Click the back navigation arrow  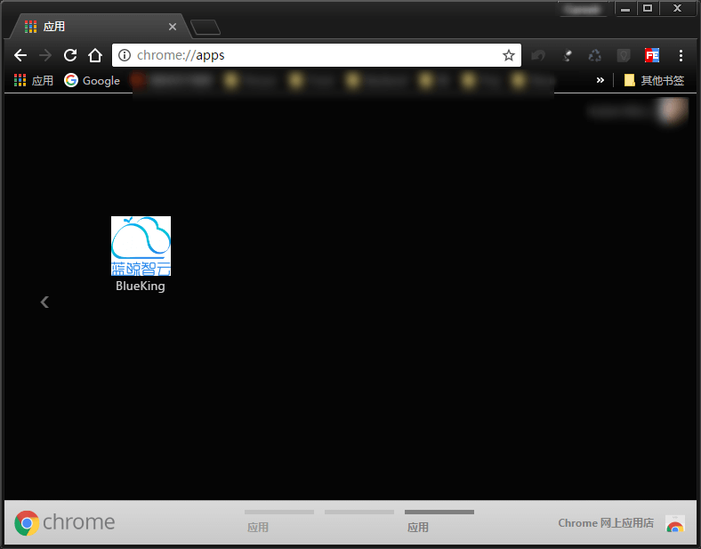pos(20,55)
